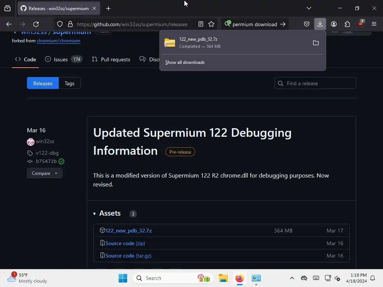Open uBlock Origin extension icon

pos(361,24)
